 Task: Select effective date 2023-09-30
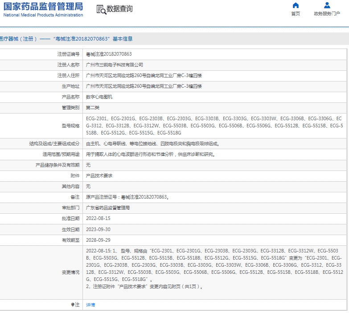pyautogui.click(x=98, y=229)
